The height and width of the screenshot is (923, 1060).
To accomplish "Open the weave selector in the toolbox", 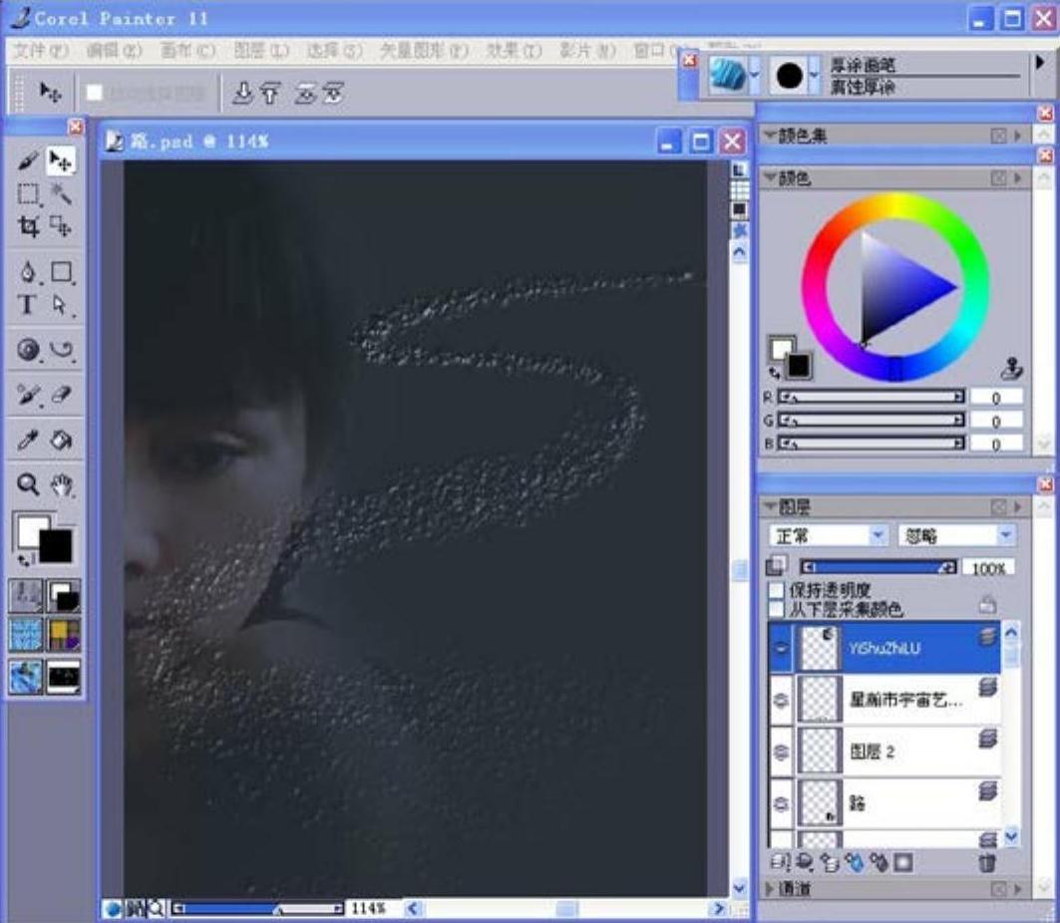I will click(64, 635).
